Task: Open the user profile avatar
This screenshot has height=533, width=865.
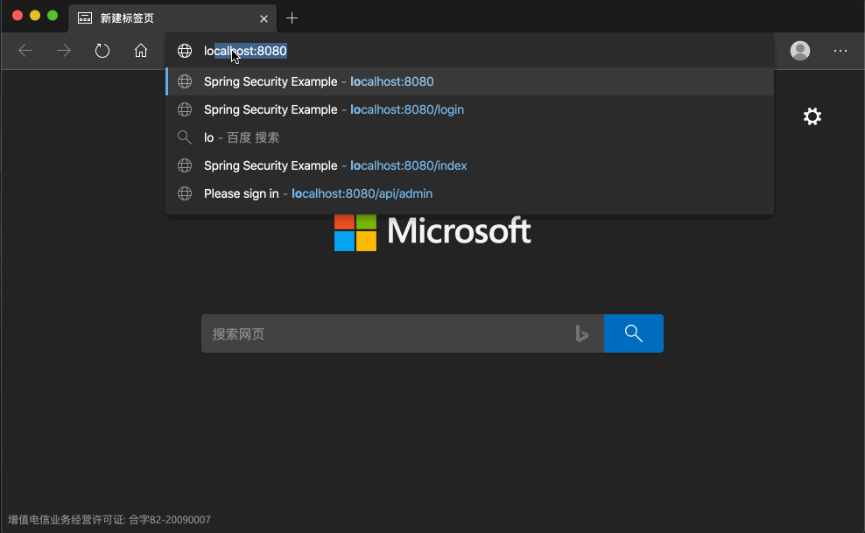Action: click(800, 51)
